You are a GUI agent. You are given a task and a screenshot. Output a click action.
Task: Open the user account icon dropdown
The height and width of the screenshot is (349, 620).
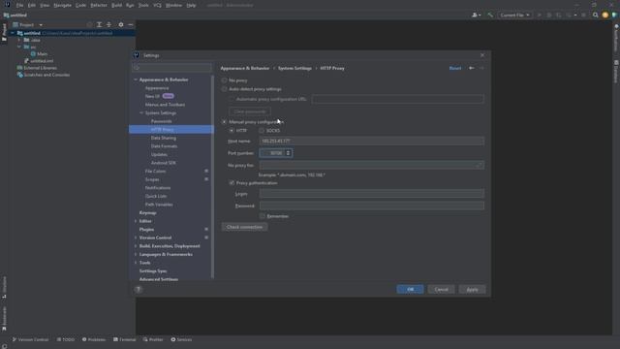tap(476, 16)
